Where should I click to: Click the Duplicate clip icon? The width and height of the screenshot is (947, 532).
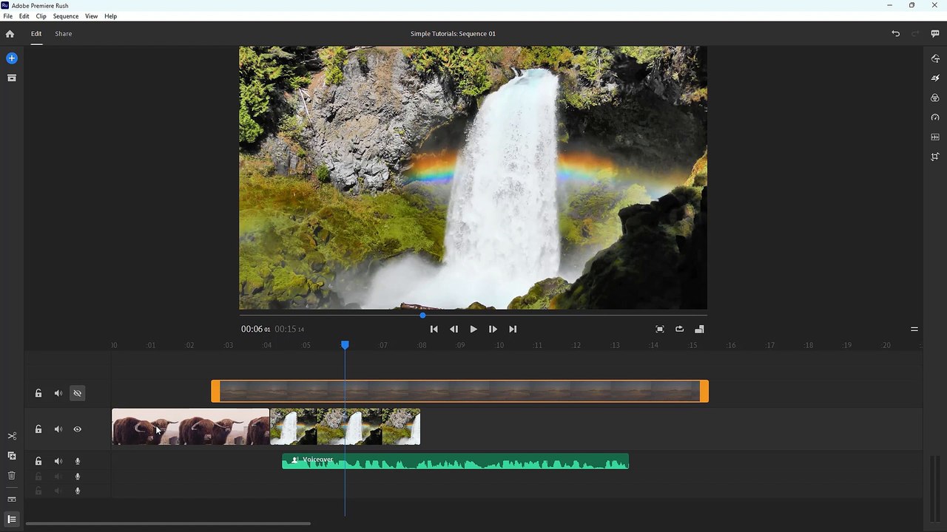(11, 456)
